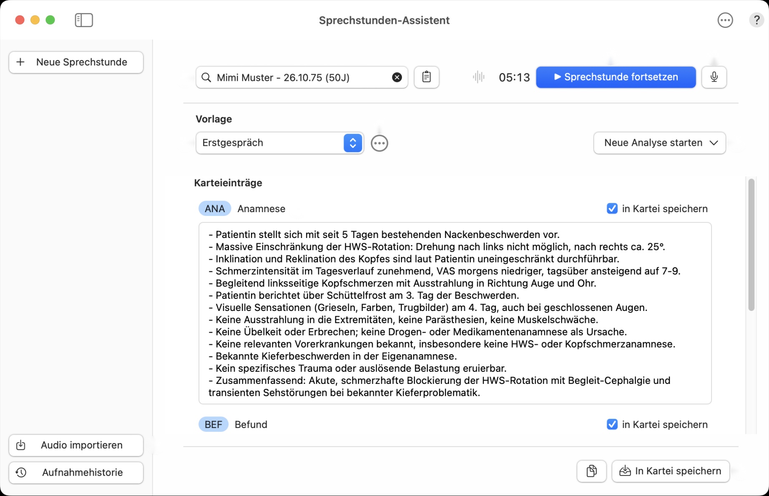769x496 pixels.
Task: Click the patient search field Mimi Muster
Action: 302,77
